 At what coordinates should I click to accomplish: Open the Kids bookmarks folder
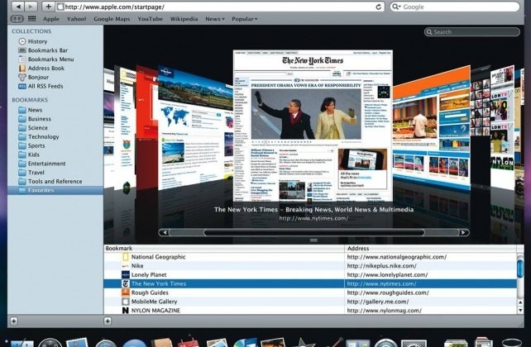click(34, 154)
